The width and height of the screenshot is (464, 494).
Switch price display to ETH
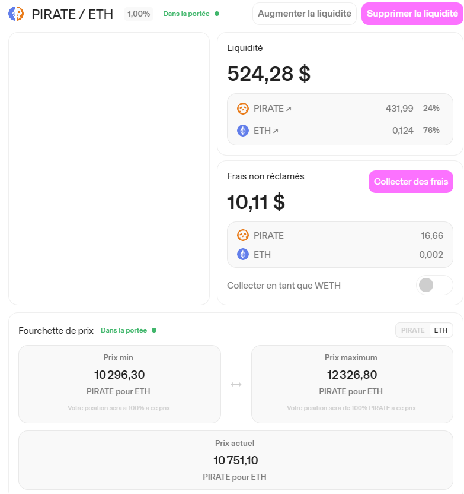pyautogui.click(x=440, y=330)
